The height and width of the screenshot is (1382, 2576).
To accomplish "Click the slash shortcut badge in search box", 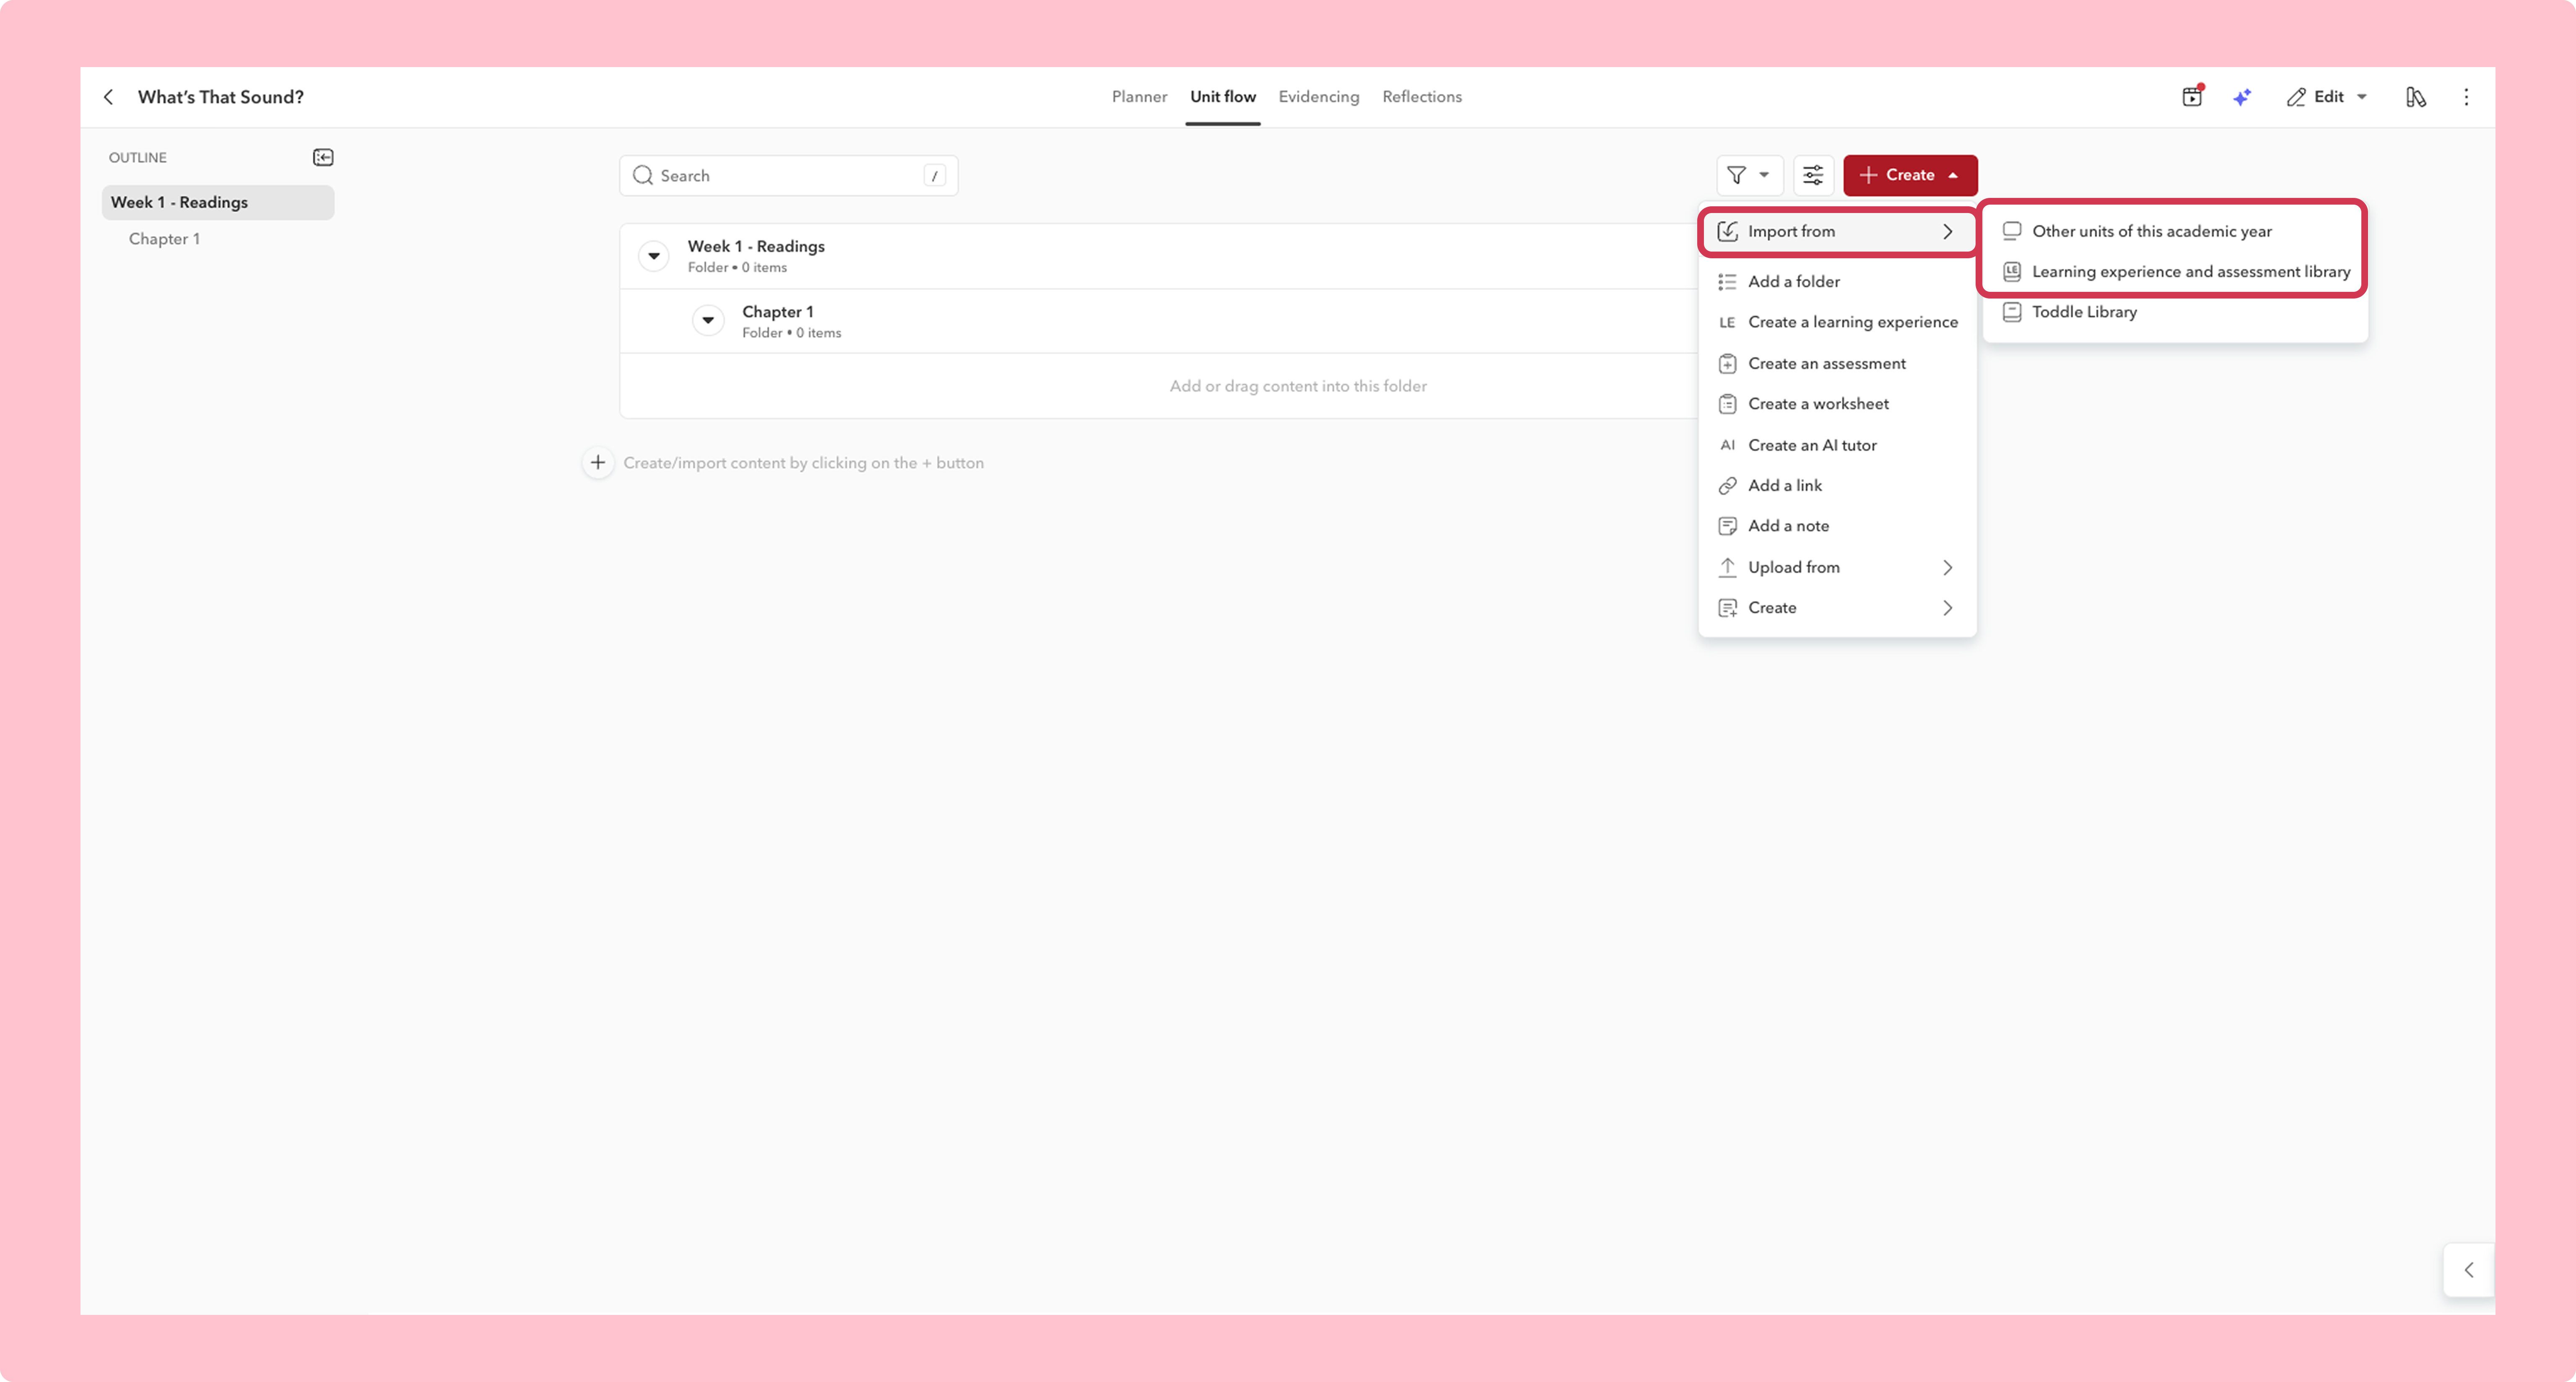I will [x=934, y=176].
